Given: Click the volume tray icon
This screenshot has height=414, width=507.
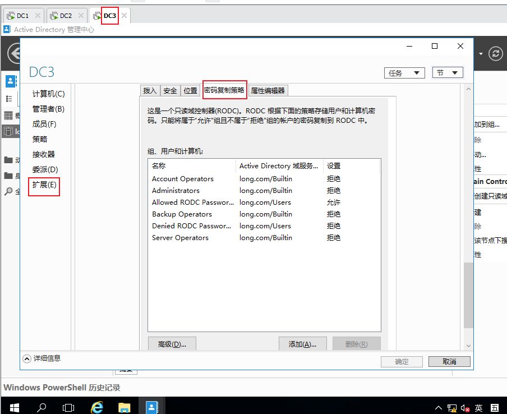Looking at the screenshot, I should [x=465, y=408].
